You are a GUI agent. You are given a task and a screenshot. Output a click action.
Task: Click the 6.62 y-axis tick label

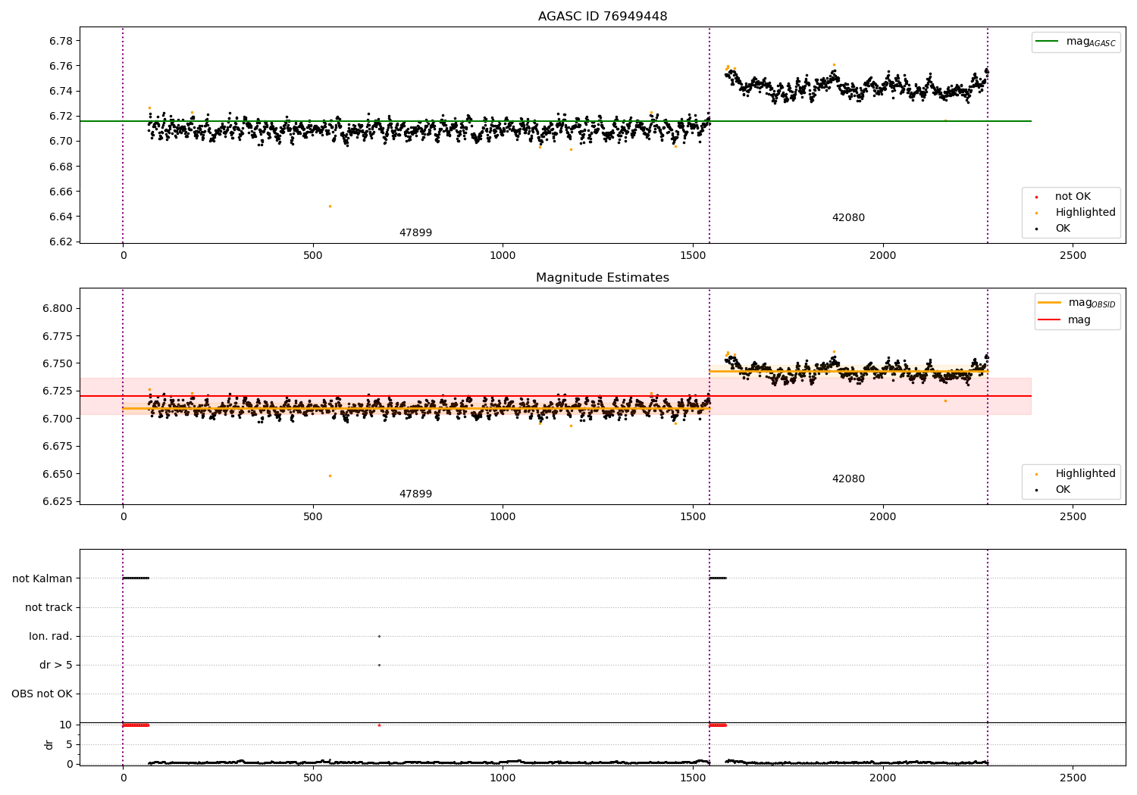tap(61, 242)
